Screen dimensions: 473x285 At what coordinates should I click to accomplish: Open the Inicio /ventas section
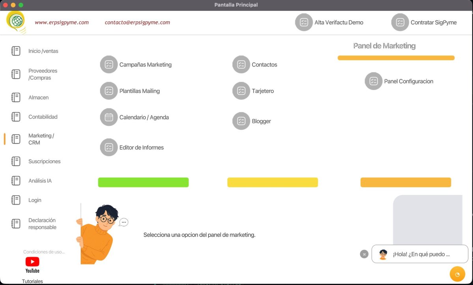pyautogui.click(x=43, y=51)
